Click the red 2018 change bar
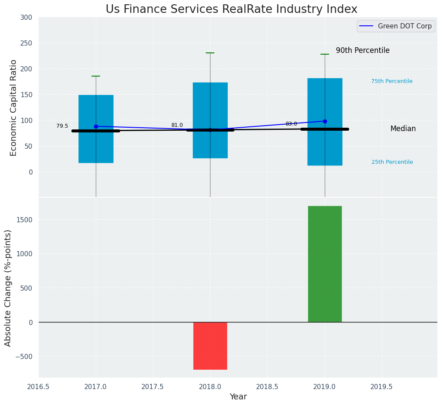The height and width of the screenshot is (405, 442). click(210, 346)
